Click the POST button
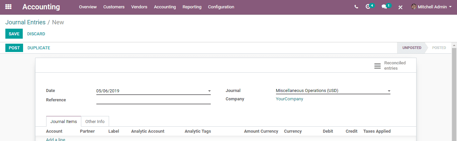Viewport: 457px width, 141px height. coord(14,48)
